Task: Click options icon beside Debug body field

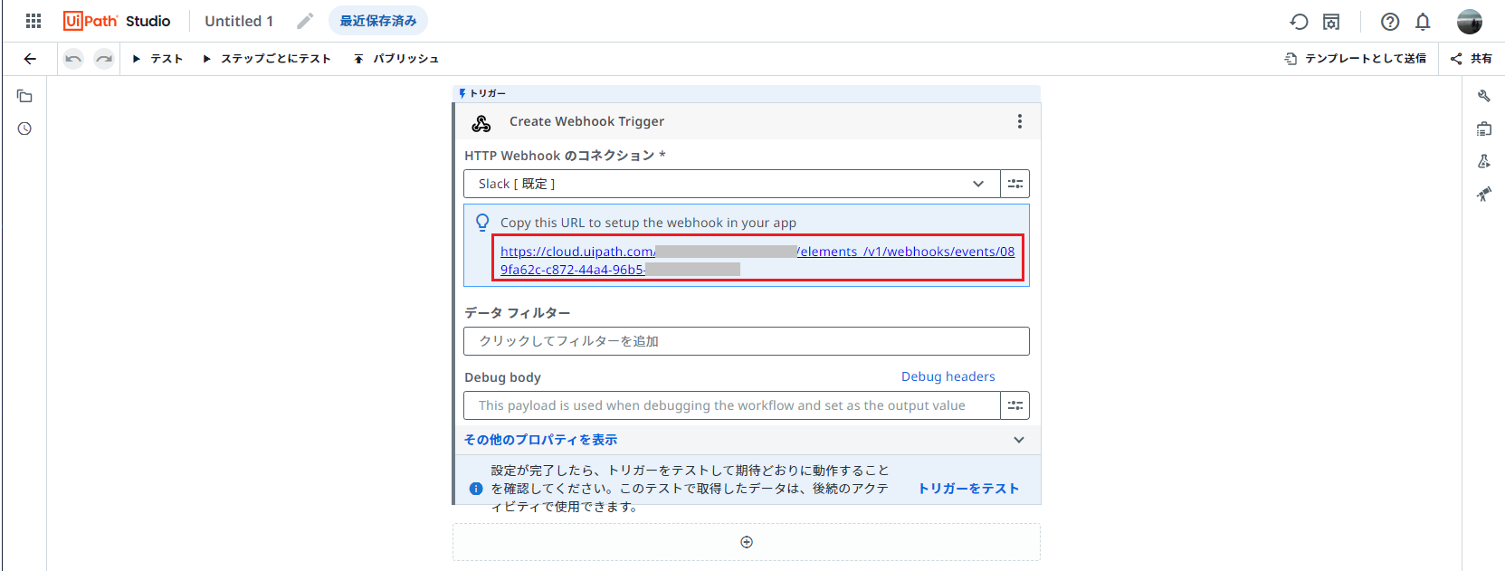Action: 1015,405
